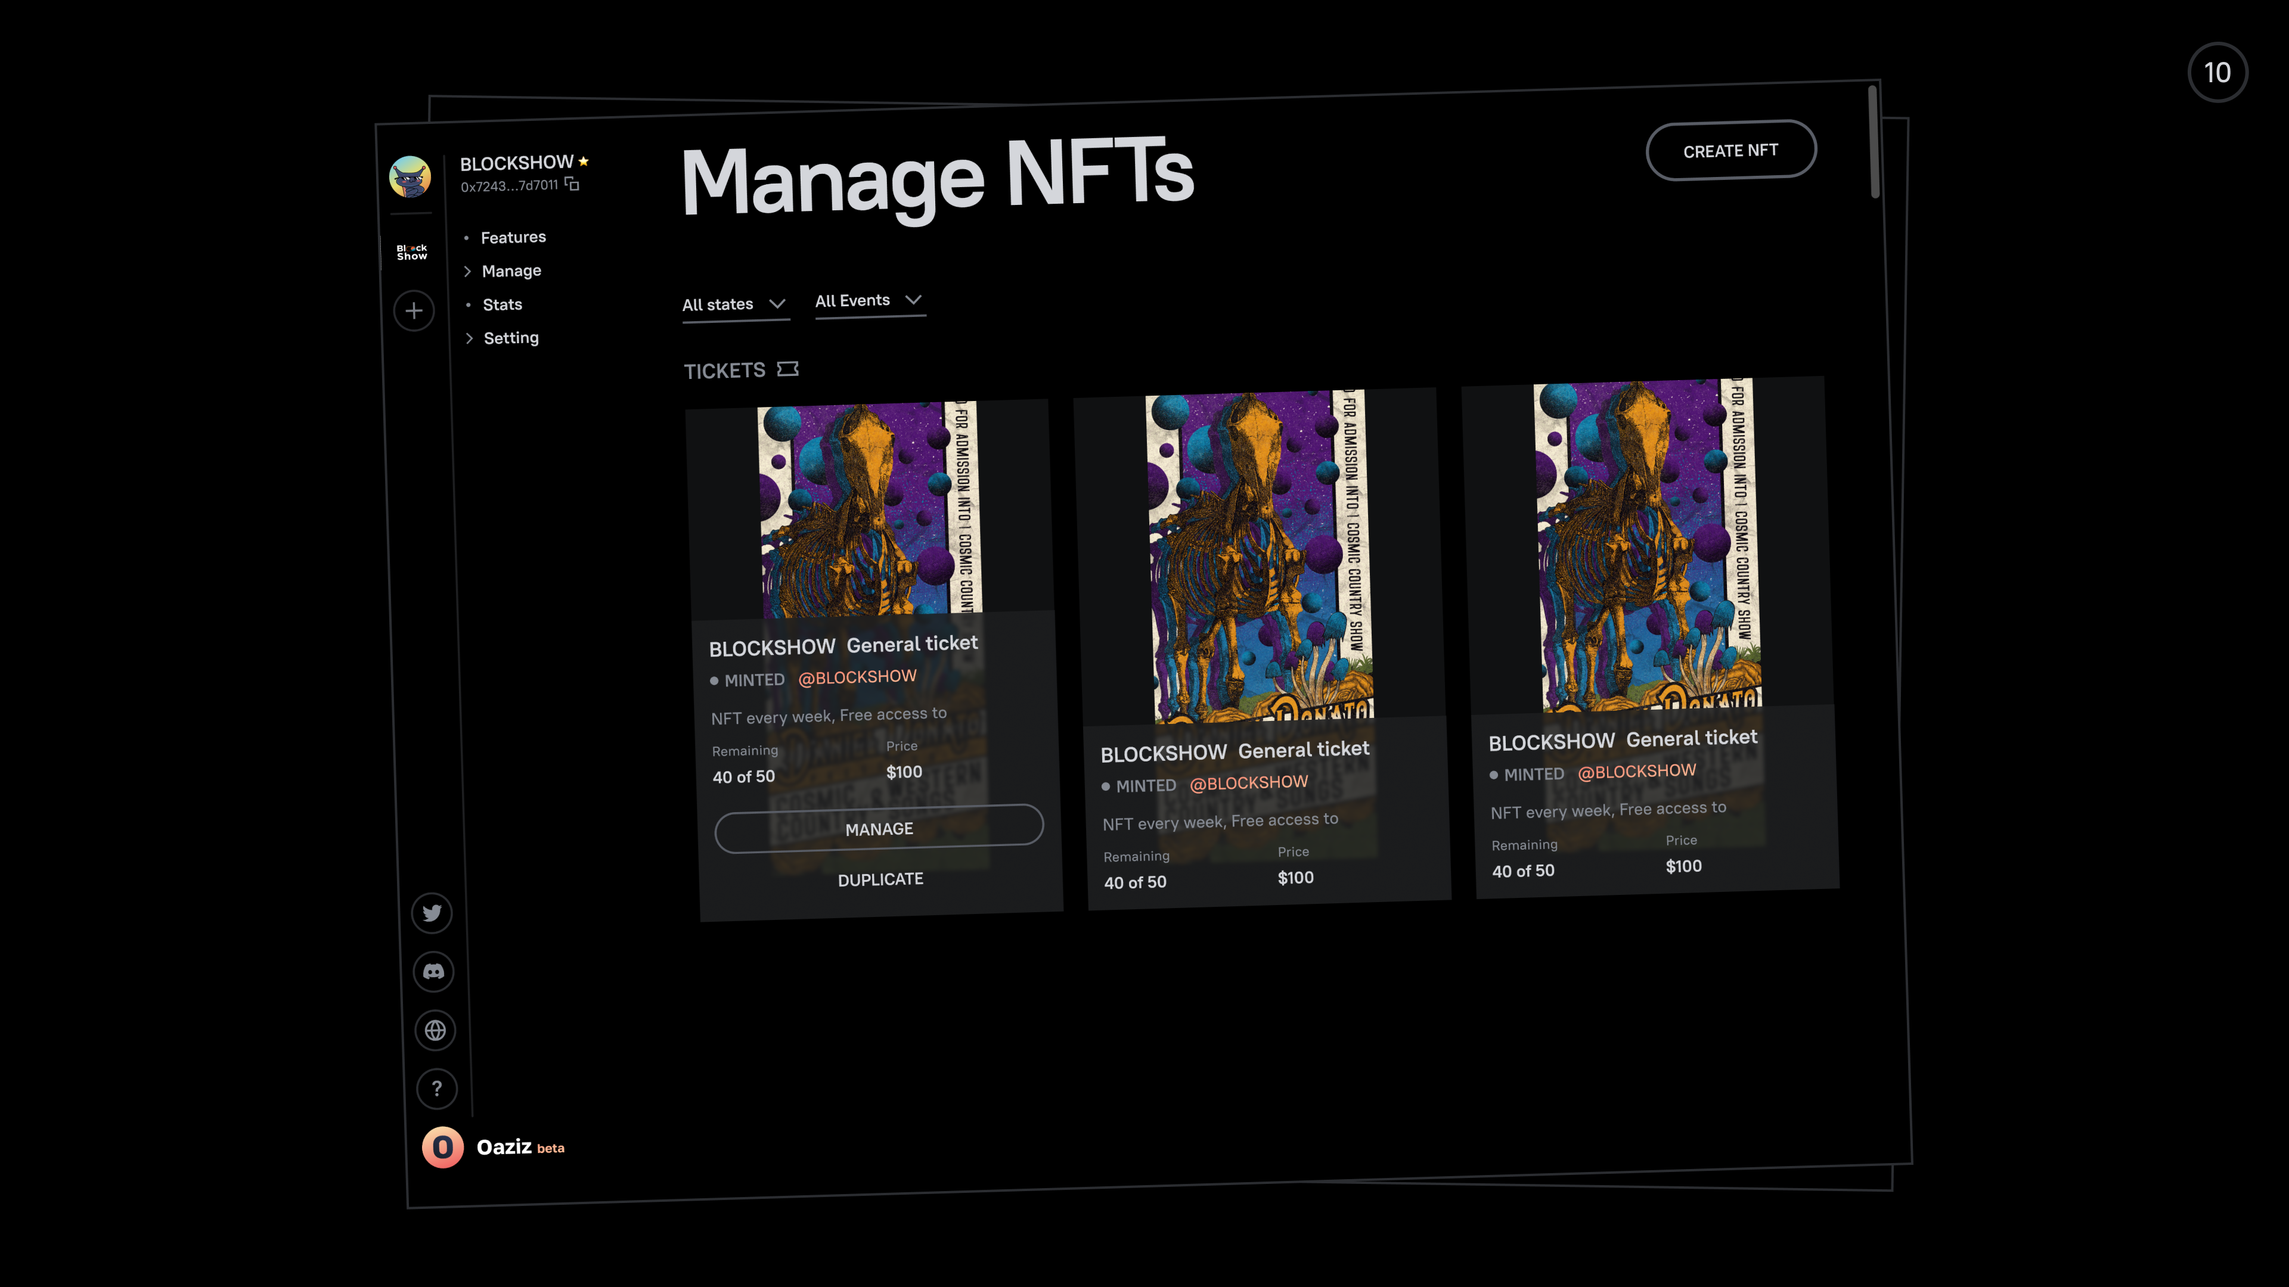This screenshot has height=1287, width=2289.
Task: Click second card's 40 of 50 remaining
Action: [x=1135, y=882]
